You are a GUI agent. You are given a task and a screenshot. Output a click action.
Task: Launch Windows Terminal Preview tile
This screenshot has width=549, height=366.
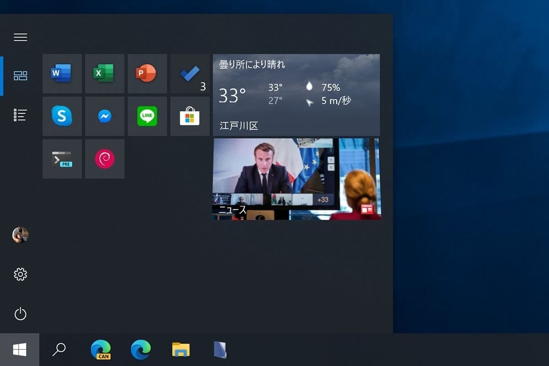[62, 159]
